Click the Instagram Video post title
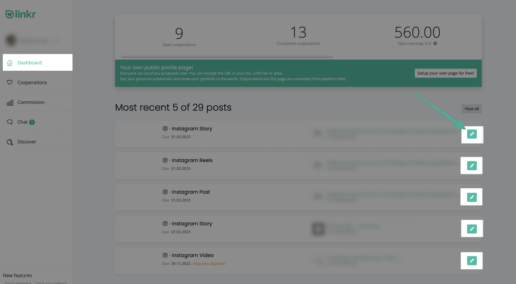Screen dimensions: 516x284 click(193, 255)
